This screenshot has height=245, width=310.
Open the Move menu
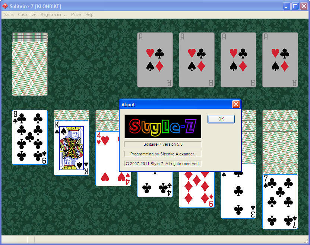(76, 14)
